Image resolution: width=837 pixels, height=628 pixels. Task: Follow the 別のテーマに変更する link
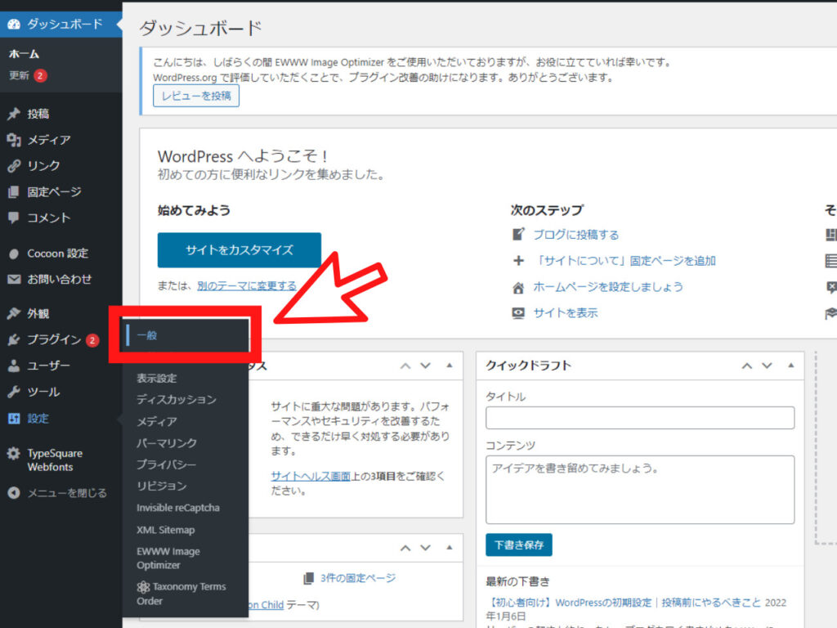pyautogui.click(x=247, y=285)
